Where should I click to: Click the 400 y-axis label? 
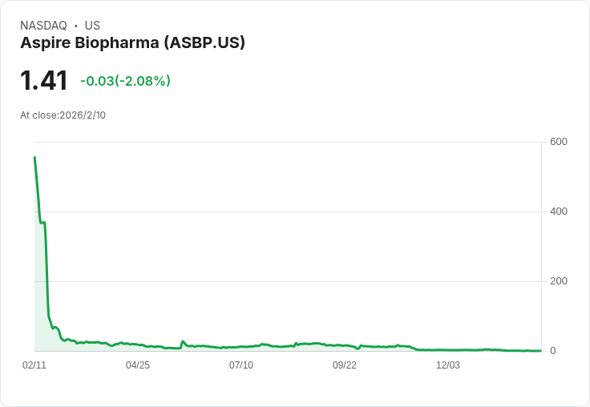(558, 212)
